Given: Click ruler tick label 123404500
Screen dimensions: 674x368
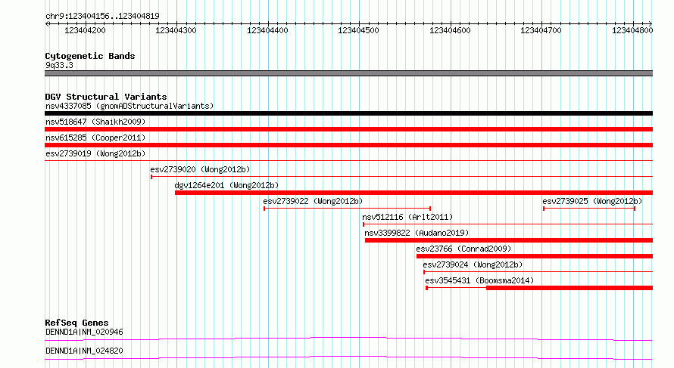Looking at the screenshot, I should click(x=358, y=30).
